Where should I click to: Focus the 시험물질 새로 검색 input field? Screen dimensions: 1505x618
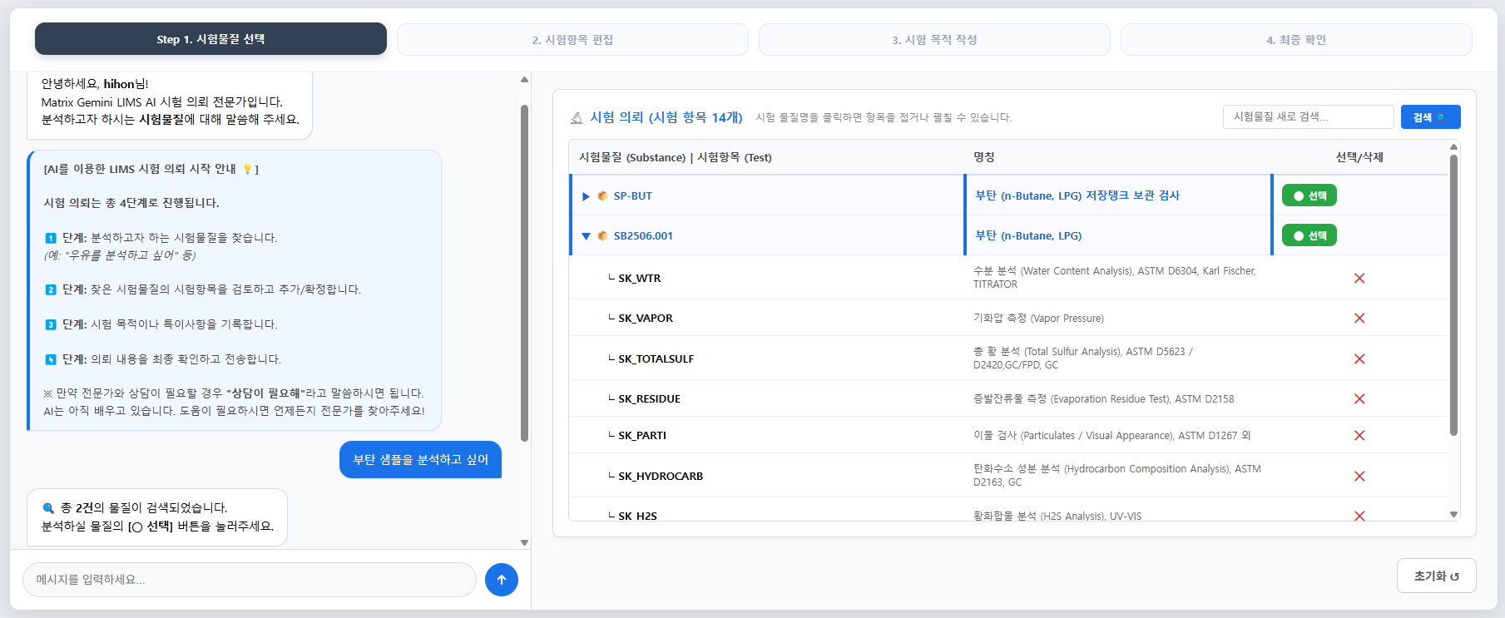[x=1308, y=117]
